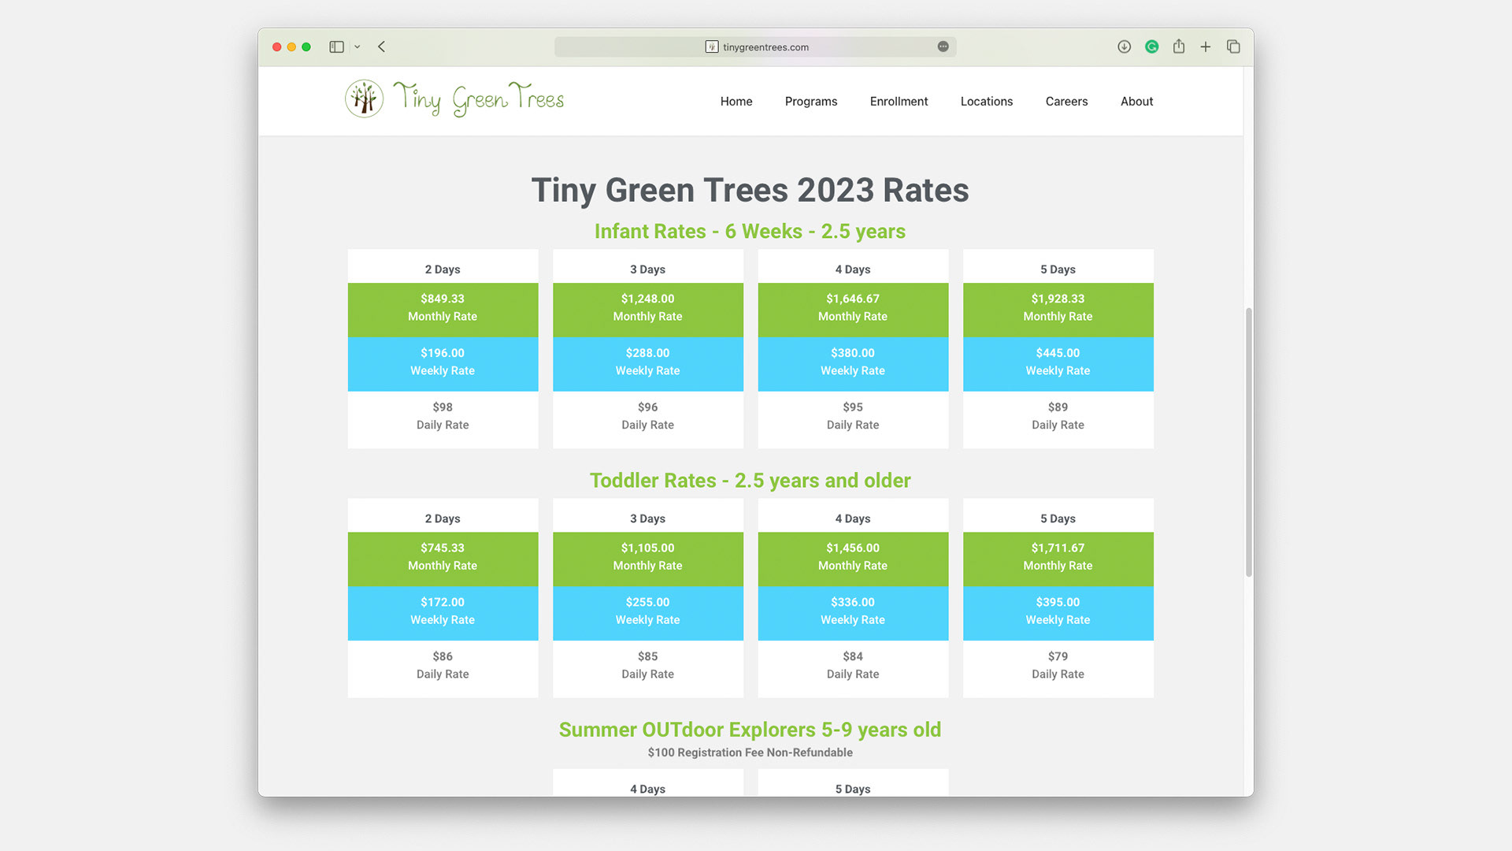Click the Safari sidebar toggle icon
The image size is (1512, 851).
pos(336,47)
